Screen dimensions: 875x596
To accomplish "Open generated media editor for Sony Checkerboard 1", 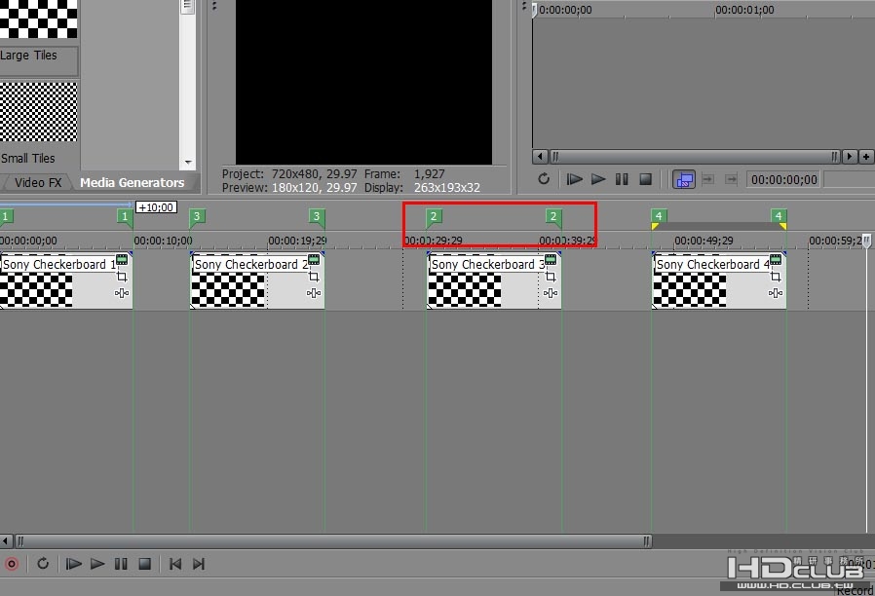I will [x=122, y=259].
